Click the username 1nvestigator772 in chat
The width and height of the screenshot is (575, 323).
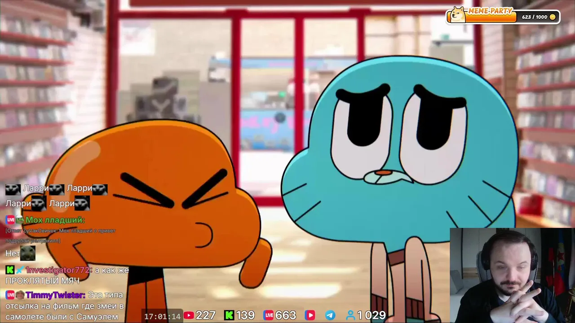[59, 270]
